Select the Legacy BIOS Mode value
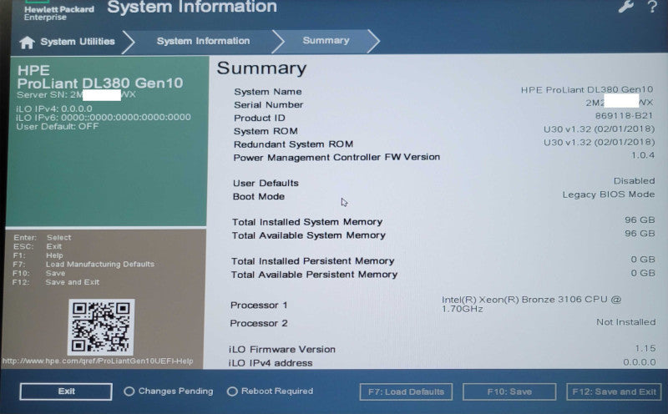The height and width of the screenshot is (414, 668). click(609, 194)
